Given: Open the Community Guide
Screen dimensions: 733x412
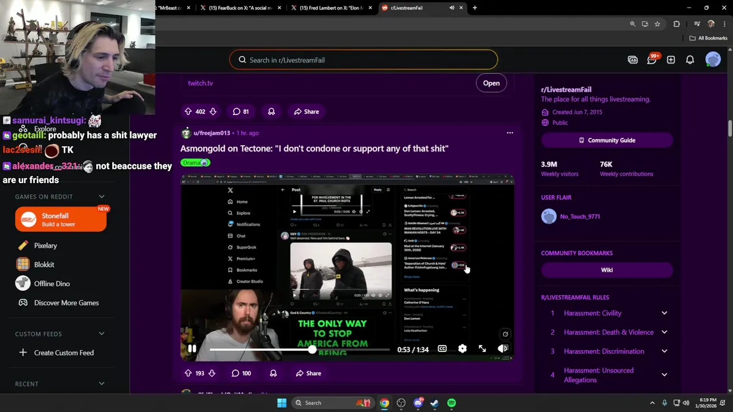Looking at the screenshot, I should 607,140.
